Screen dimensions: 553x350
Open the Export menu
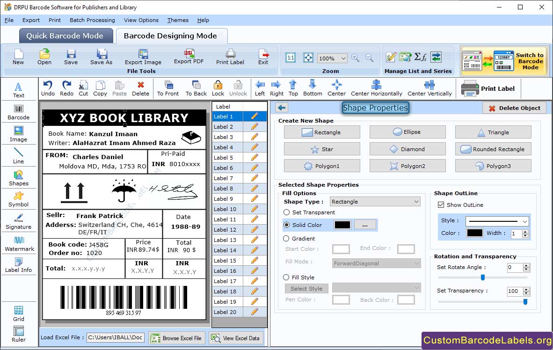pyautogui.click(x=31, y=20)
